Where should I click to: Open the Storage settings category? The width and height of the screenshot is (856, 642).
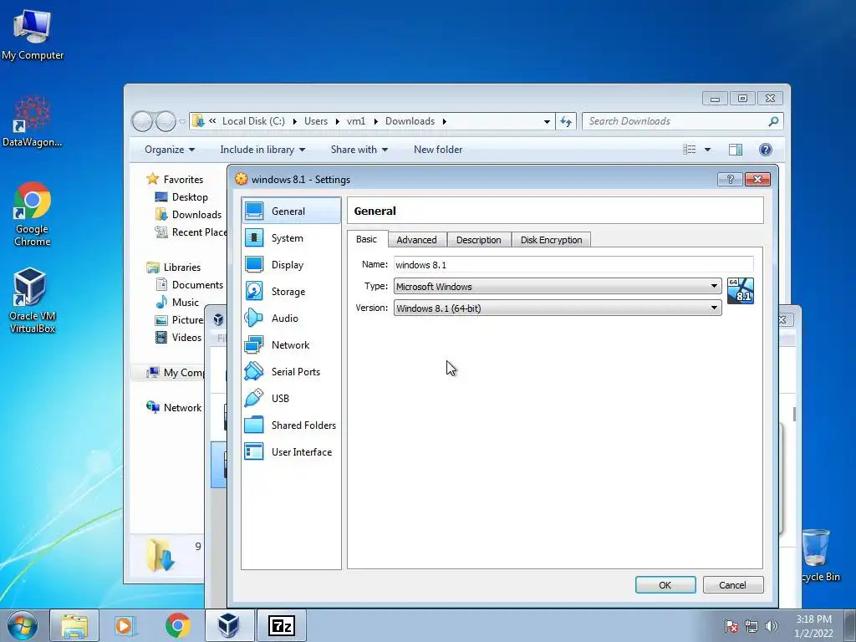tap(291, 292)
